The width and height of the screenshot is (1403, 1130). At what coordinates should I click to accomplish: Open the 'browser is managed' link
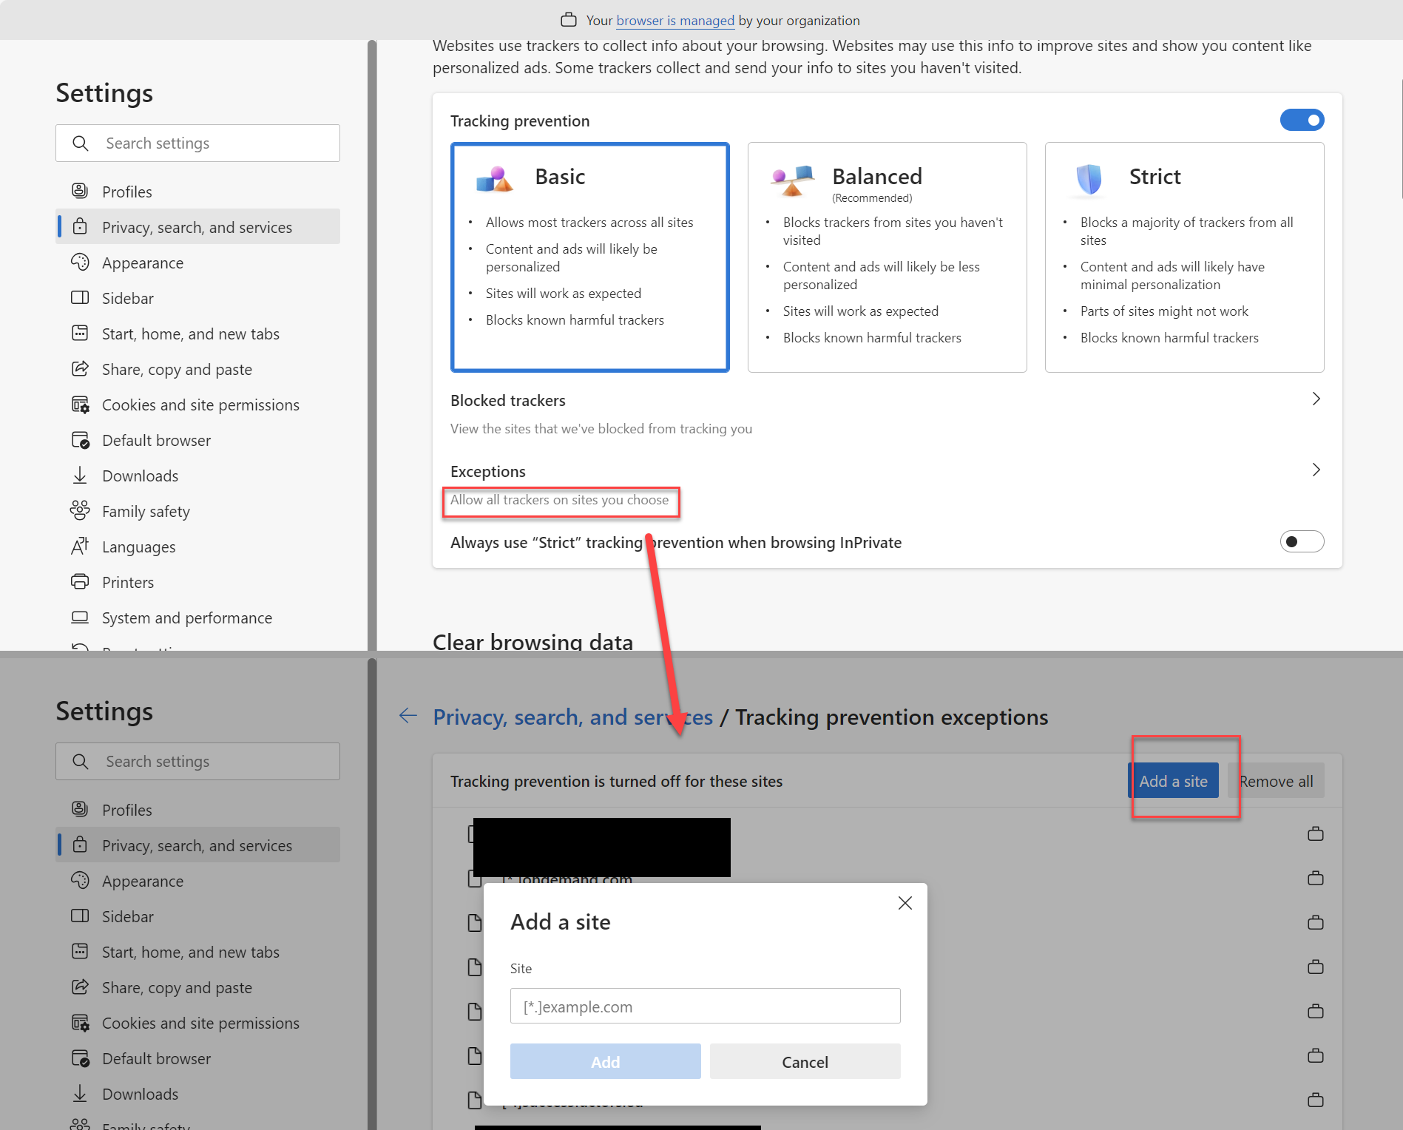click(675, 20)
